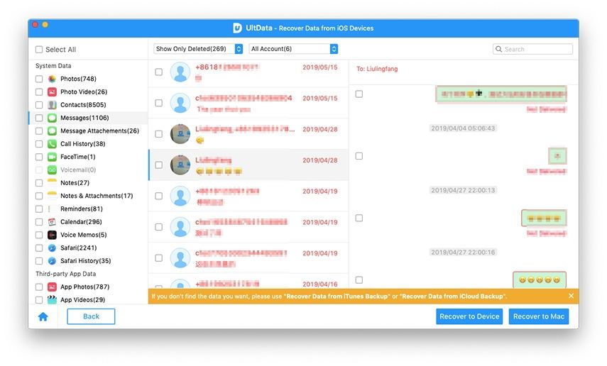Click the Search input field

[532, 49]
